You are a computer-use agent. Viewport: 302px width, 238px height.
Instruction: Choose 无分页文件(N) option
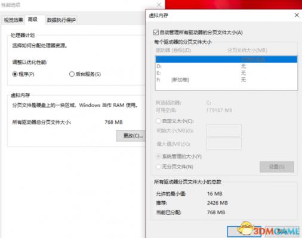[x=158, y=167]
